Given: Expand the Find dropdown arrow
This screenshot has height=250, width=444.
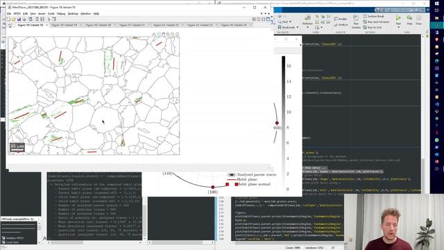Looking at the screenshot, I should (x=290, y=22).
